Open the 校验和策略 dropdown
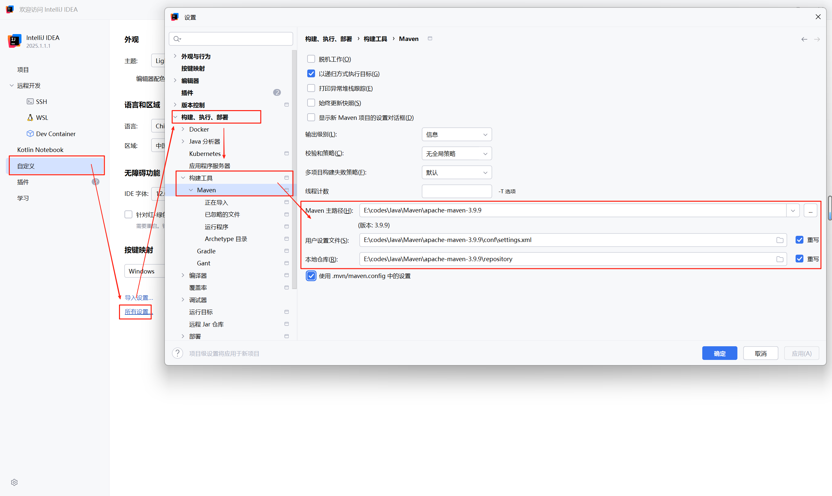This screenshot has width=832, height=496. pos(457,153)
